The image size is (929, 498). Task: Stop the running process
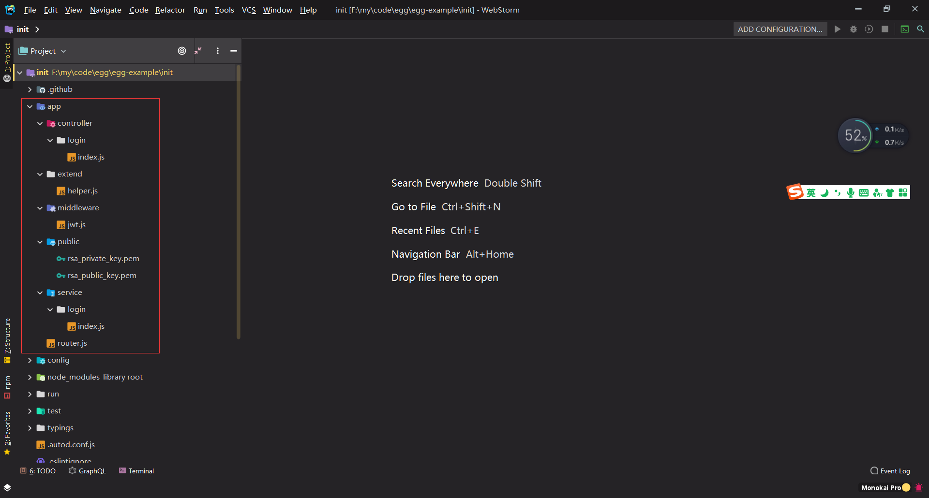885,29
